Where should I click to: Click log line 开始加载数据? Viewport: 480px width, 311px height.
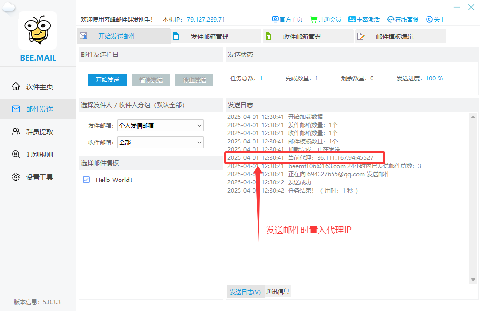point(275,117)
